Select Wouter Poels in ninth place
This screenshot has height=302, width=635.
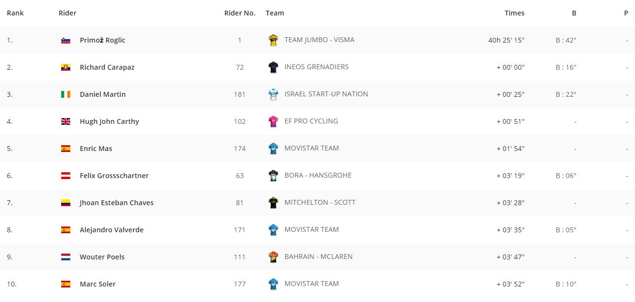pos(102,257)
